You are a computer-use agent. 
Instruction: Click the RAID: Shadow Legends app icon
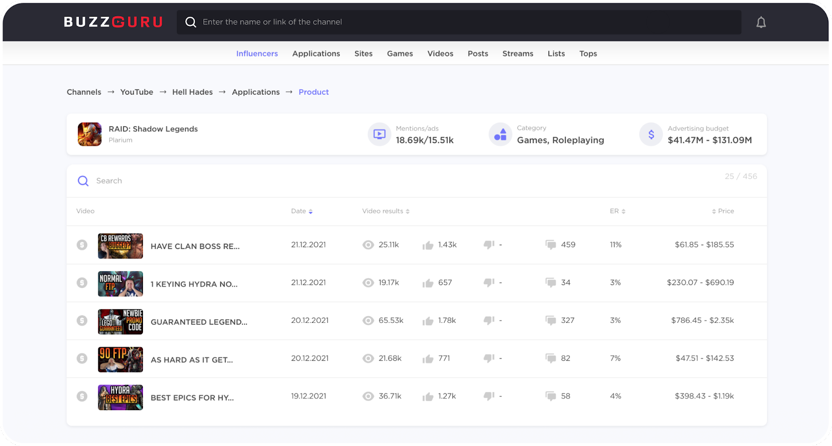click(x=89, y=134)
